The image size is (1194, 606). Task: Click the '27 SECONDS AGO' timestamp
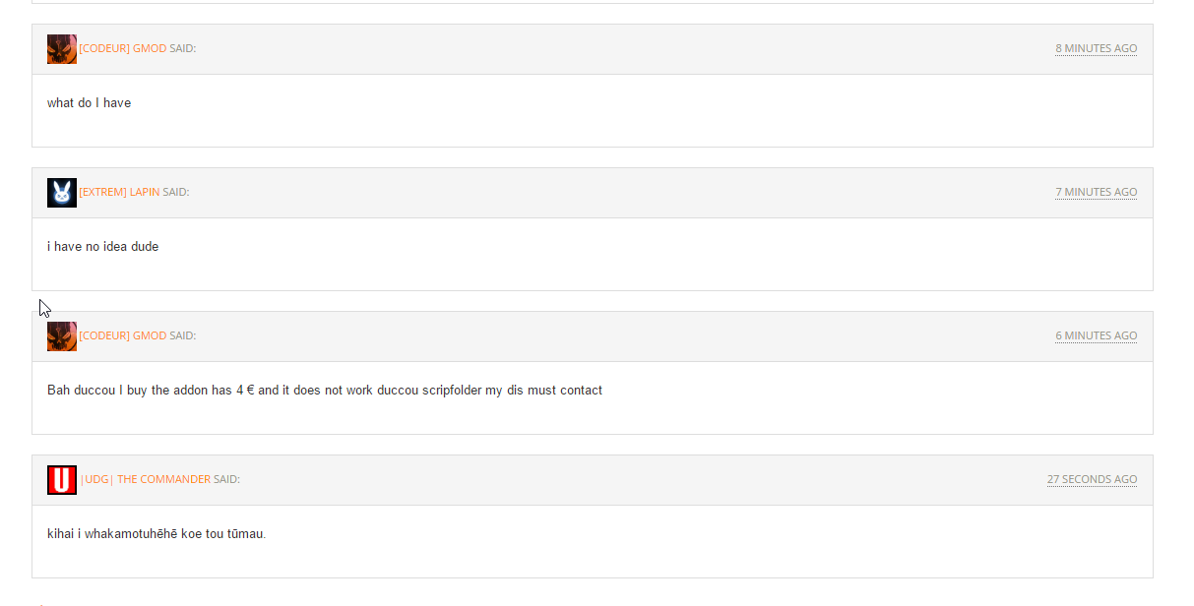[x=1092, y=479]
